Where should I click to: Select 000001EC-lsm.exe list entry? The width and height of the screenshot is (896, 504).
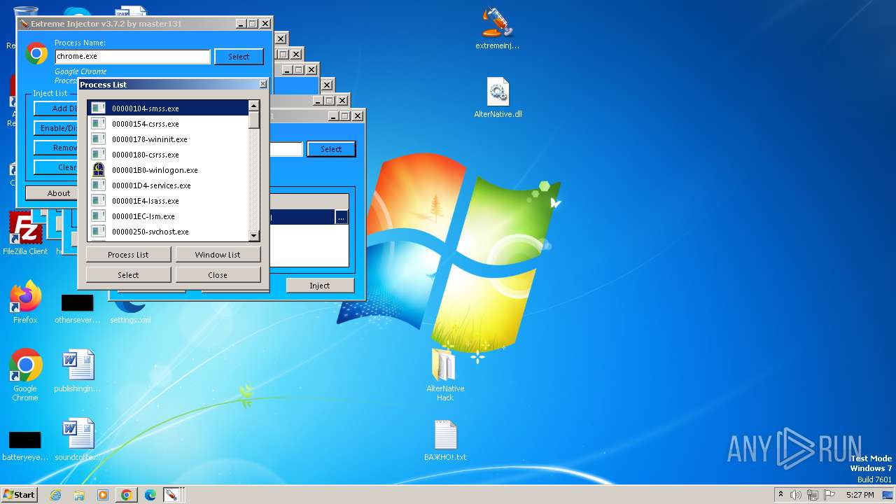[168, 216]
